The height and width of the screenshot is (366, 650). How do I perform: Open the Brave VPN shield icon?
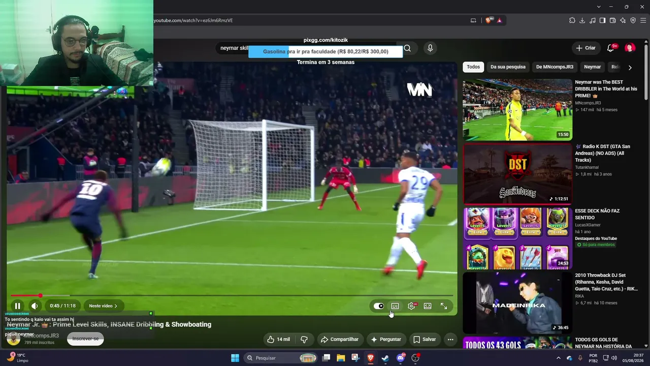pos(633,20)
